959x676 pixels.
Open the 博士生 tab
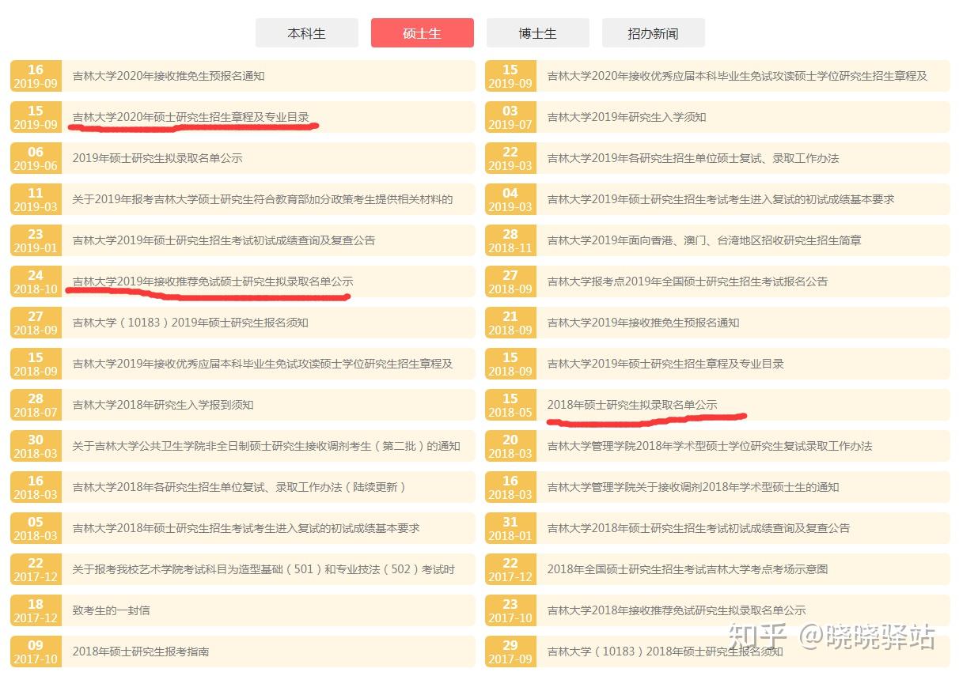tap(537, 32)
